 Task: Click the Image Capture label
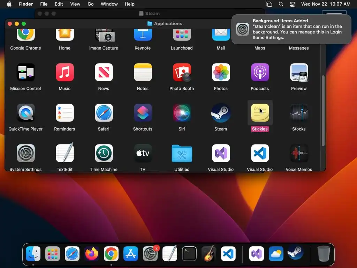pos(104,48)
